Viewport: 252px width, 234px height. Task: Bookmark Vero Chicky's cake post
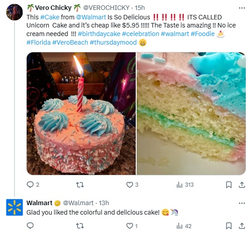click(x=228, y=185)
